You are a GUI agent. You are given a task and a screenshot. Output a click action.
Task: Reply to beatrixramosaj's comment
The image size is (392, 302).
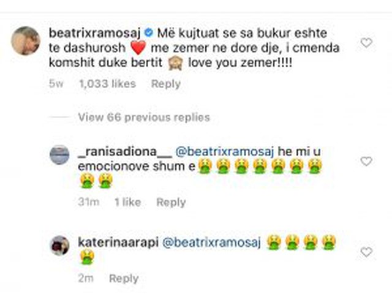coord(166,84)
